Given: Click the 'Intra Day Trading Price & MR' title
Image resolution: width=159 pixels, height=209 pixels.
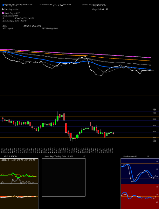Looking at the screenshot, I should tap(59, 156).
